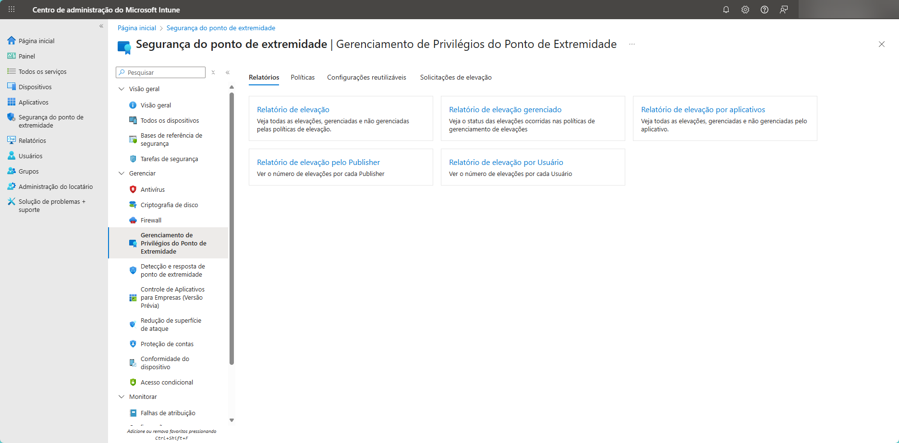Select Gerenciamento de Privilégios do Ponto de Extremidade
The height and width of the screenshot is (443, 899).
coord(168,243)
